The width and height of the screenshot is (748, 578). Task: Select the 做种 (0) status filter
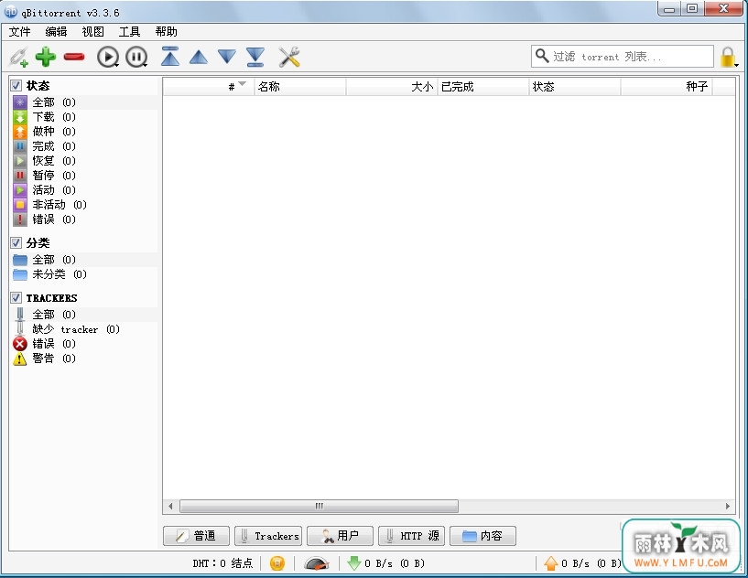coord(84,132)
